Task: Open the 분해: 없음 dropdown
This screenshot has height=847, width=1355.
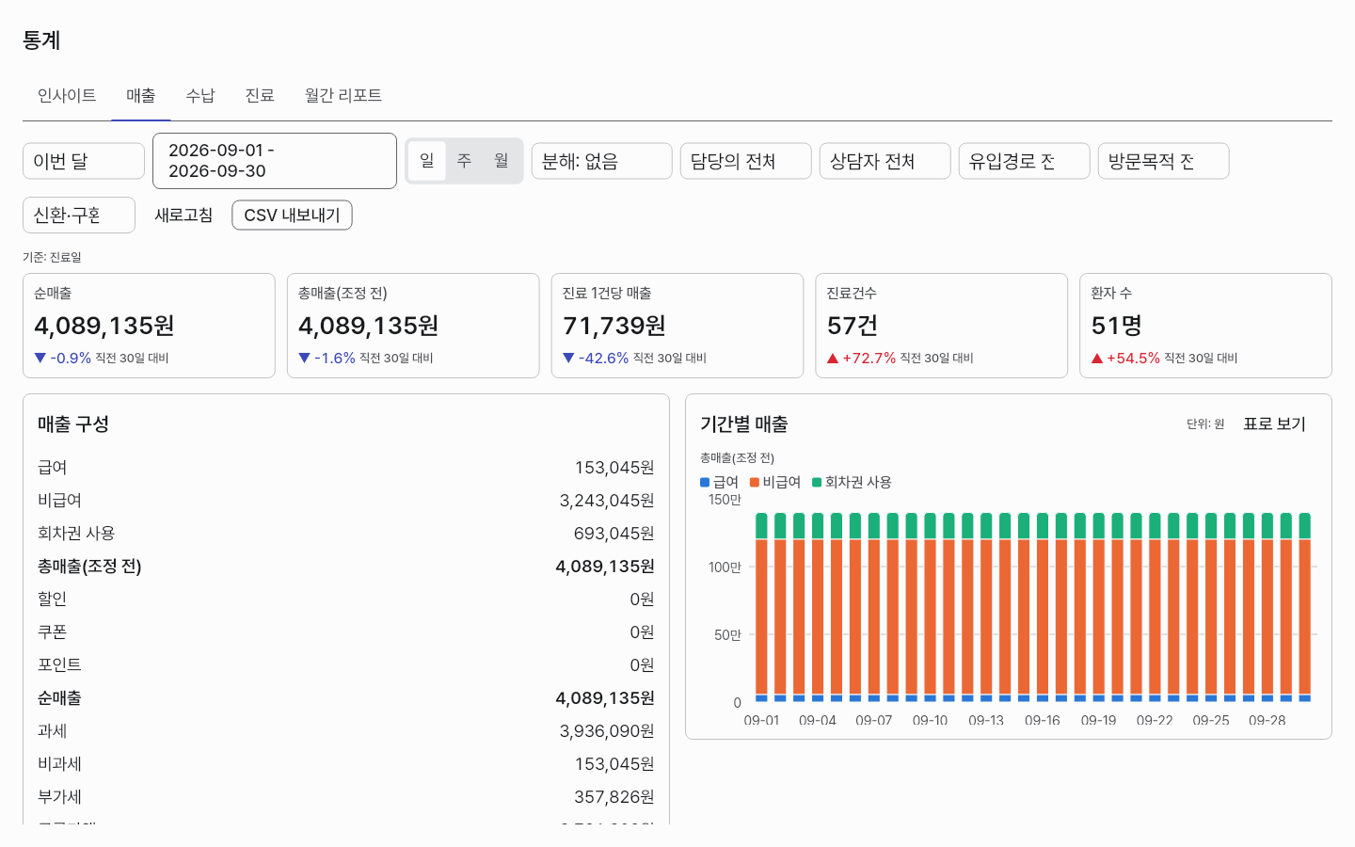Action: [602, 161]
